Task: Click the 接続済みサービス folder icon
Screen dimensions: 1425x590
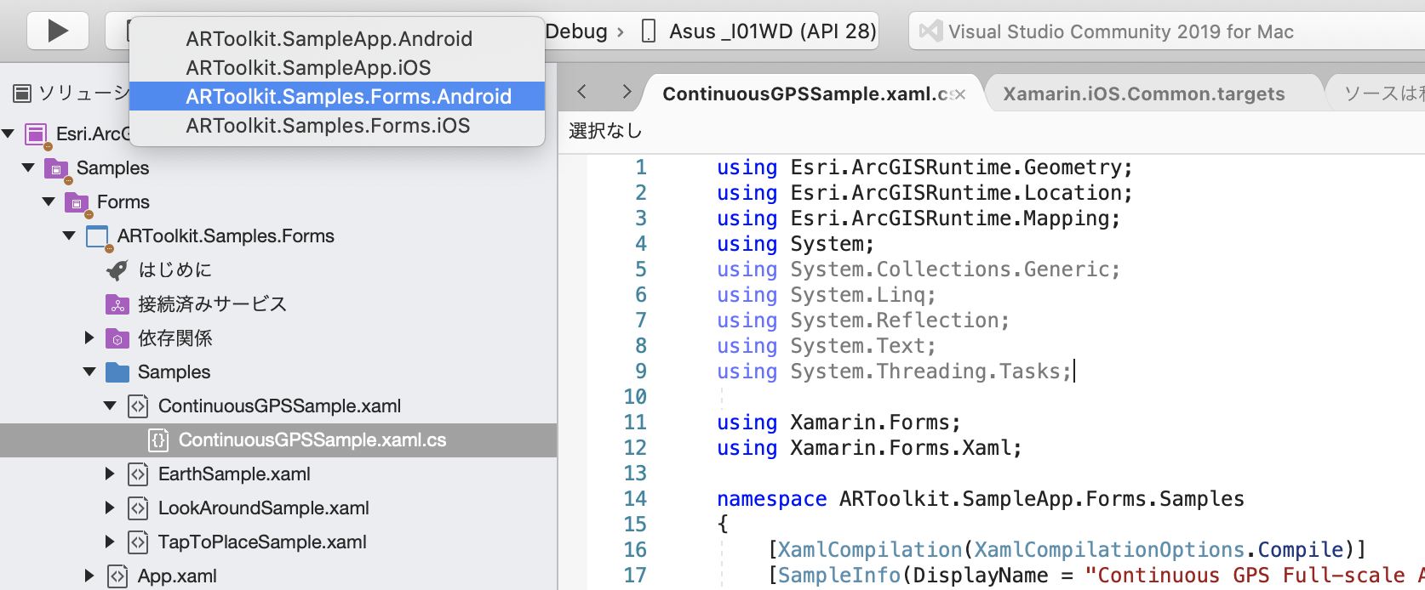Action: coord(117,304)
